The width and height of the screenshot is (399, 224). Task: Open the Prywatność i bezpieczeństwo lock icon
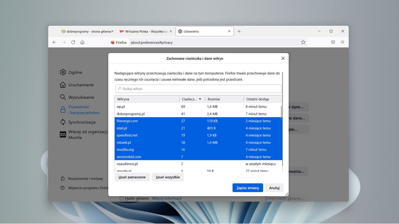click(63, 110)
